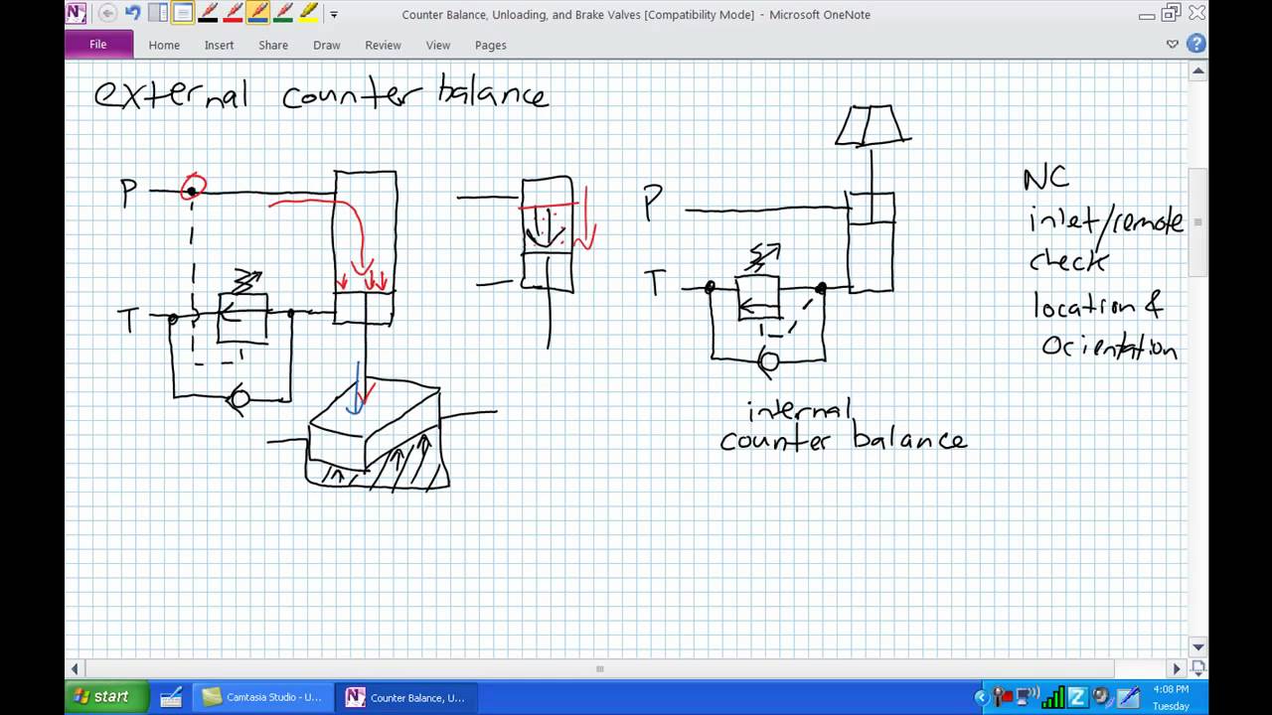Open the Windows start menu
Screen dimensions: 1272x715
[107, 697]
